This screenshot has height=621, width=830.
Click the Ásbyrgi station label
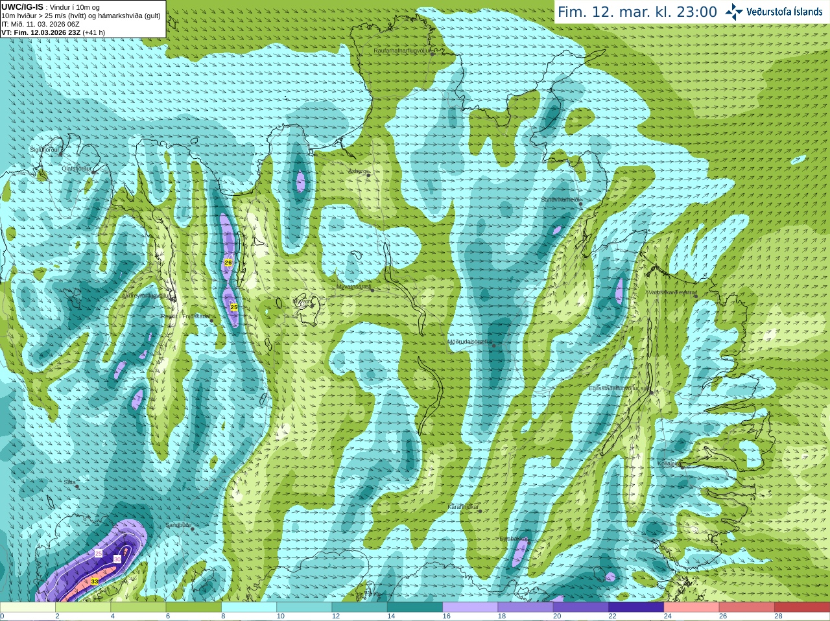click(x=358, y=171)
